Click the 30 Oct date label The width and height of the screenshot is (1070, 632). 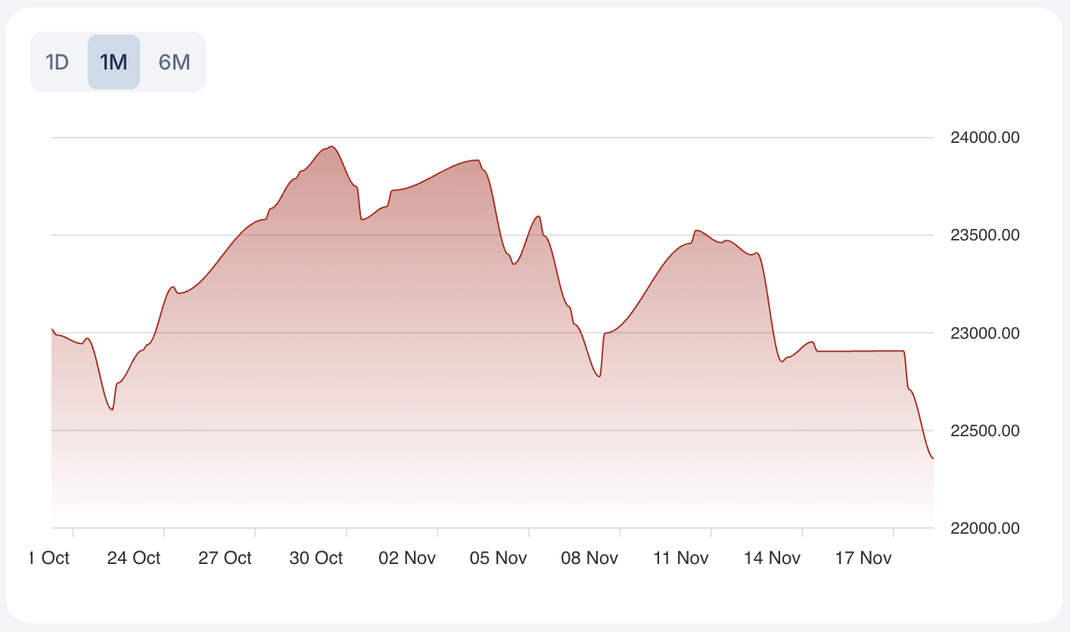pyautogui.click(x=316, y=558)
